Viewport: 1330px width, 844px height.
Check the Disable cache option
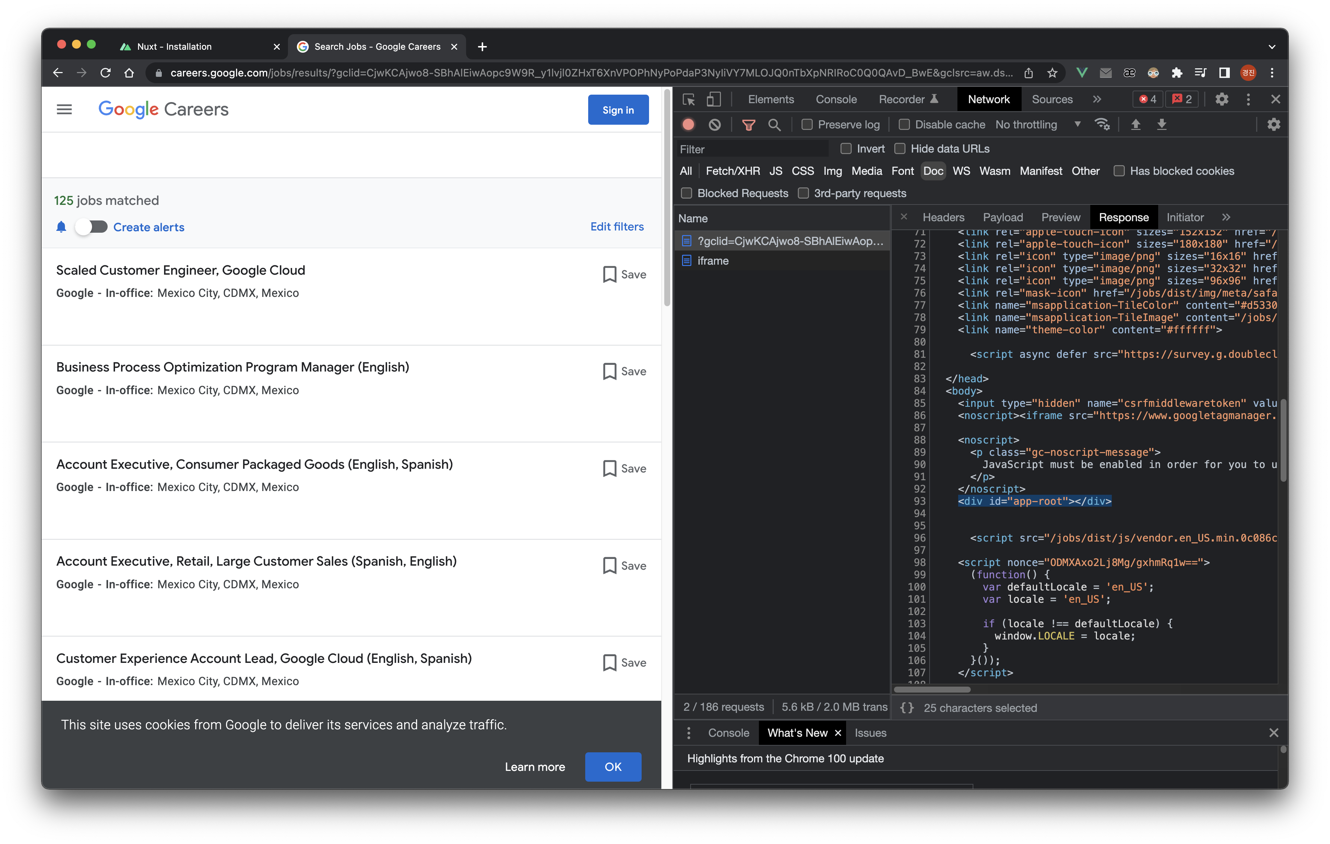[x=904, y=124]
